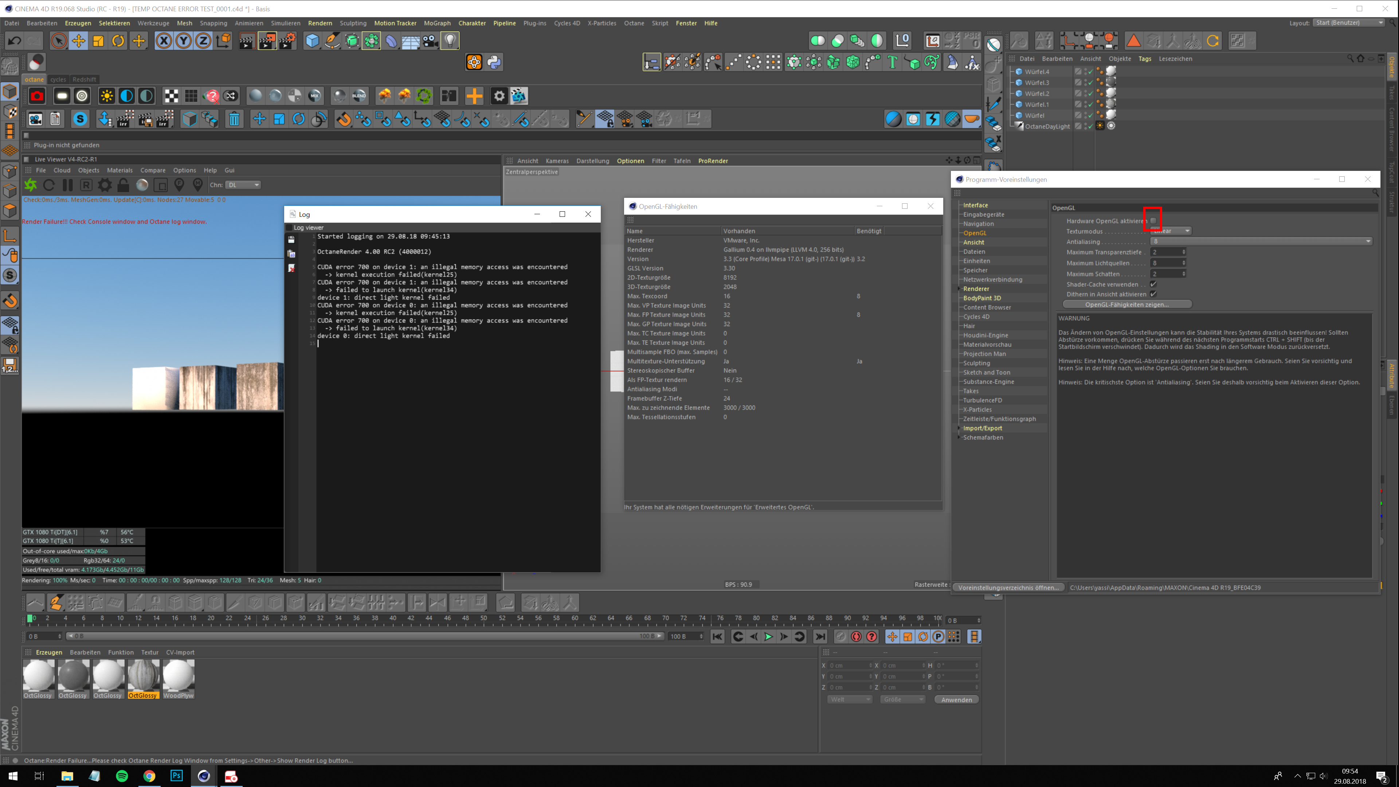Switch to the Redshift tab
The image size is (1399, 787).
84,79
